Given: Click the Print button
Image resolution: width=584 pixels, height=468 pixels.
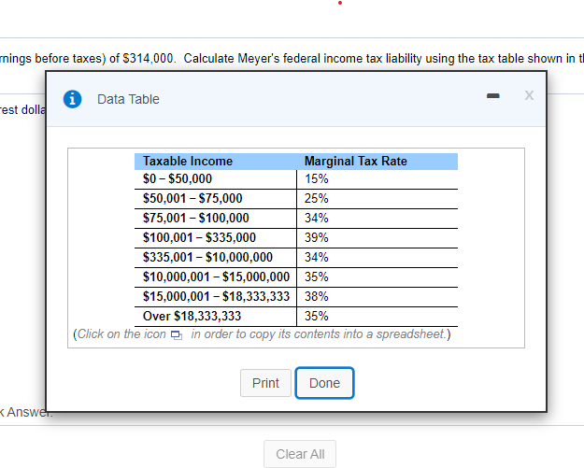Looking at the screenshot, I should click(265, 383).
